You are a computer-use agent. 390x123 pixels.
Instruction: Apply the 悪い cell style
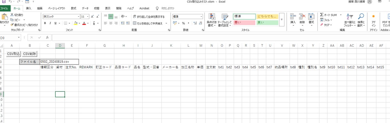click(x=245, y=23)
